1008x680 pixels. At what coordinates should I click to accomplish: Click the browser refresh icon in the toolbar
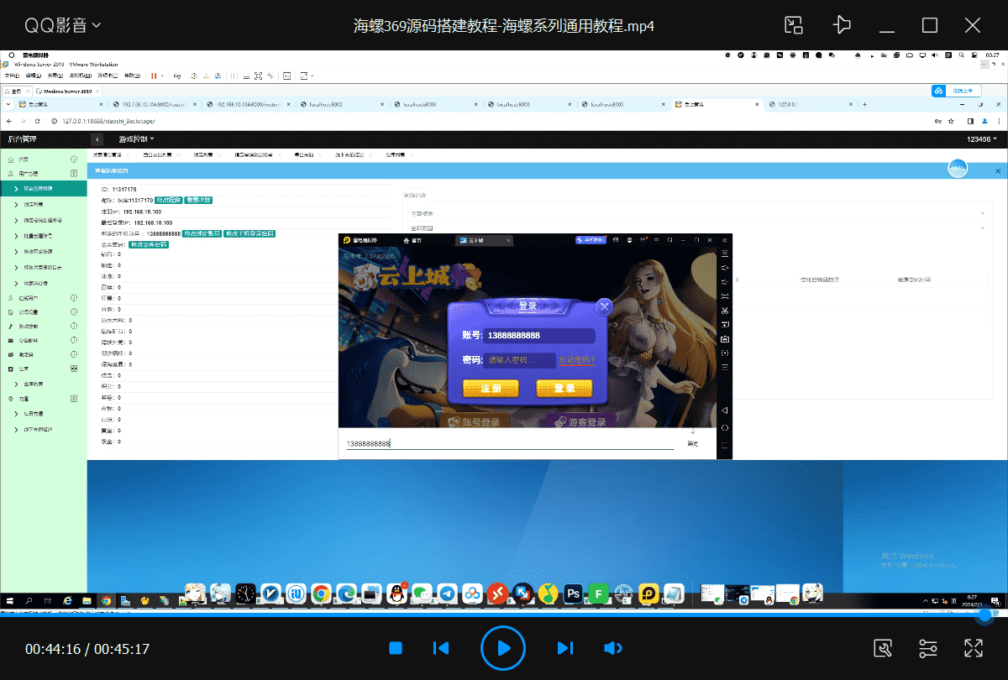(37, 120)
